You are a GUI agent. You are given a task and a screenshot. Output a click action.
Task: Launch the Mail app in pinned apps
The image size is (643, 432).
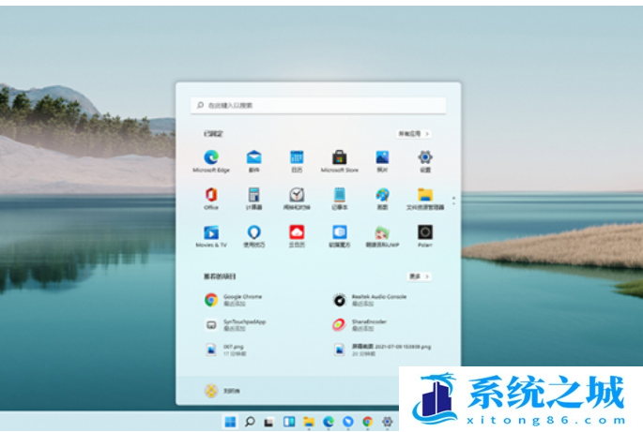(x=253, y=157)
